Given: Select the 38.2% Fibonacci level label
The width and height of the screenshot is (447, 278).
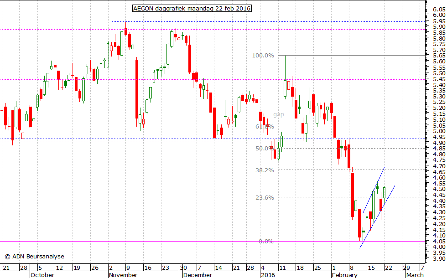Looking at the screenshot, I should tap(265, 170).
